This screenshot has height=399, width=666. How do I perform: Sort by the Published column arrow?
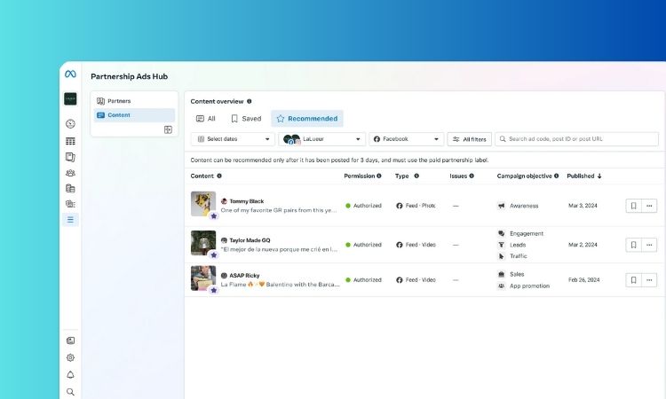(x=599, y=176)
